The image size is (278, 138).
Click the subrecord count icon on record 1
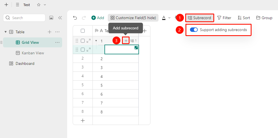[133, 41]
